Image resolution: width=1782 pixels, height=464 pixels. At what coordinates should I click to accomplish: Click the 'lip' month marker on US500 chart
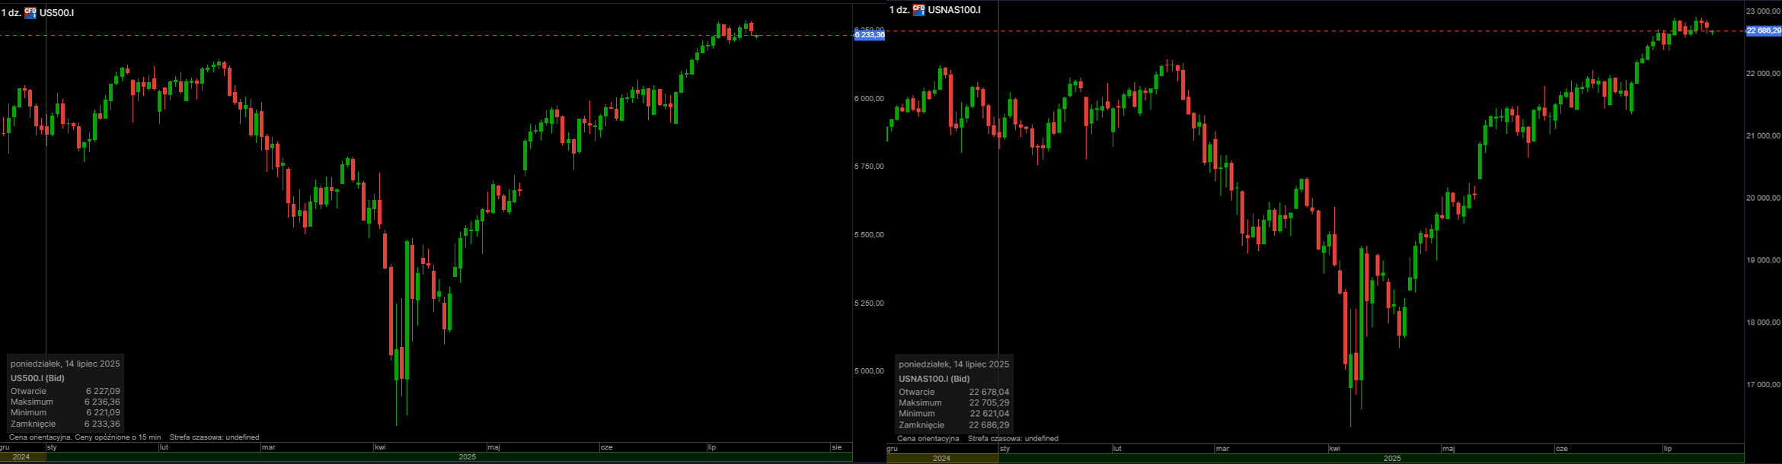(x=712, y=447)
